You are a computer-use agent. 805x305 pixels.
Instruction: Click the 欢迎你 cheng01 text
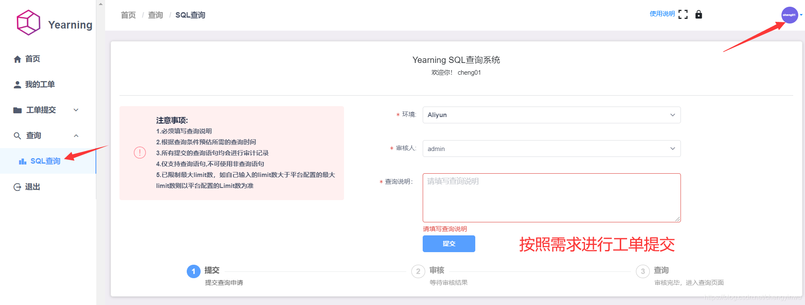click(x=456, y=73)
